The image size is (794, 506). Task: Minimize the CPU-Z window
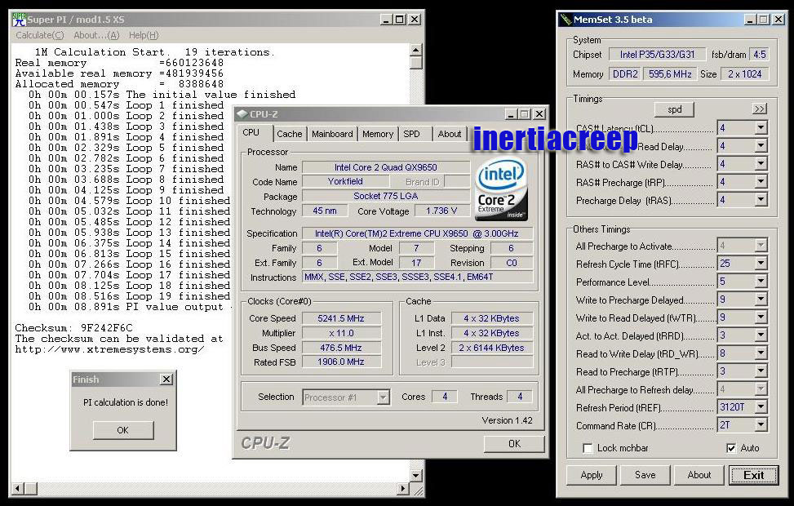(511, 114)
